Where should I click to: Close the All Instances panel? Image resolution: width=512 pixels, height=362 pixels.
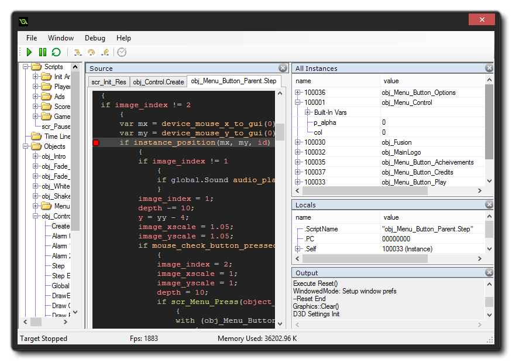click(489, 69)
